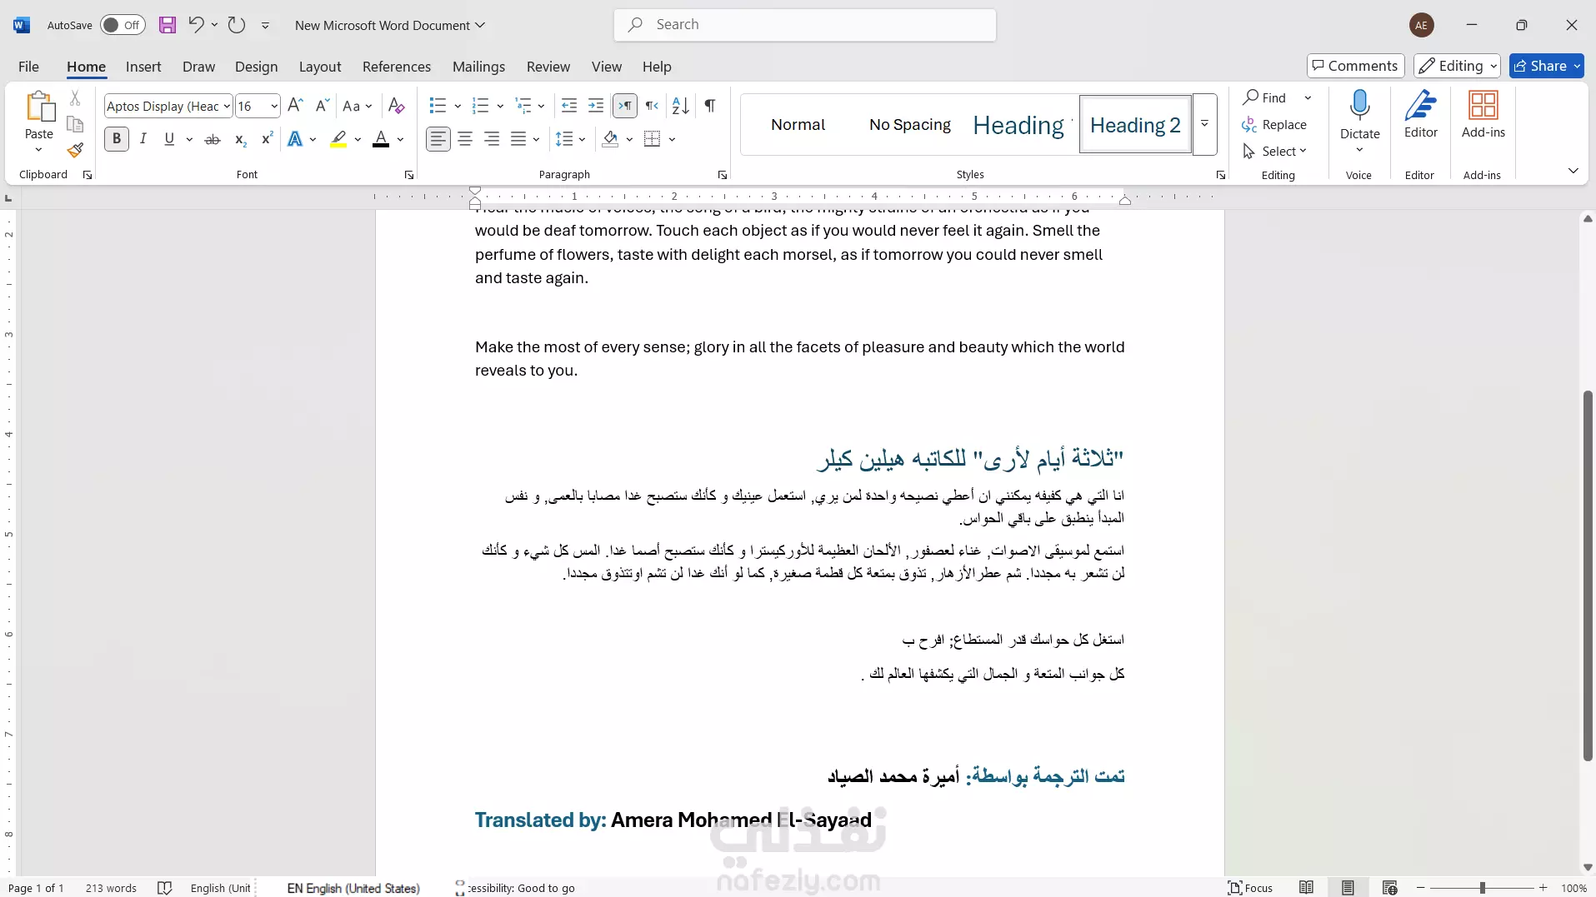
Task: Click the Focus mode button
Action: coord(1251,888)
